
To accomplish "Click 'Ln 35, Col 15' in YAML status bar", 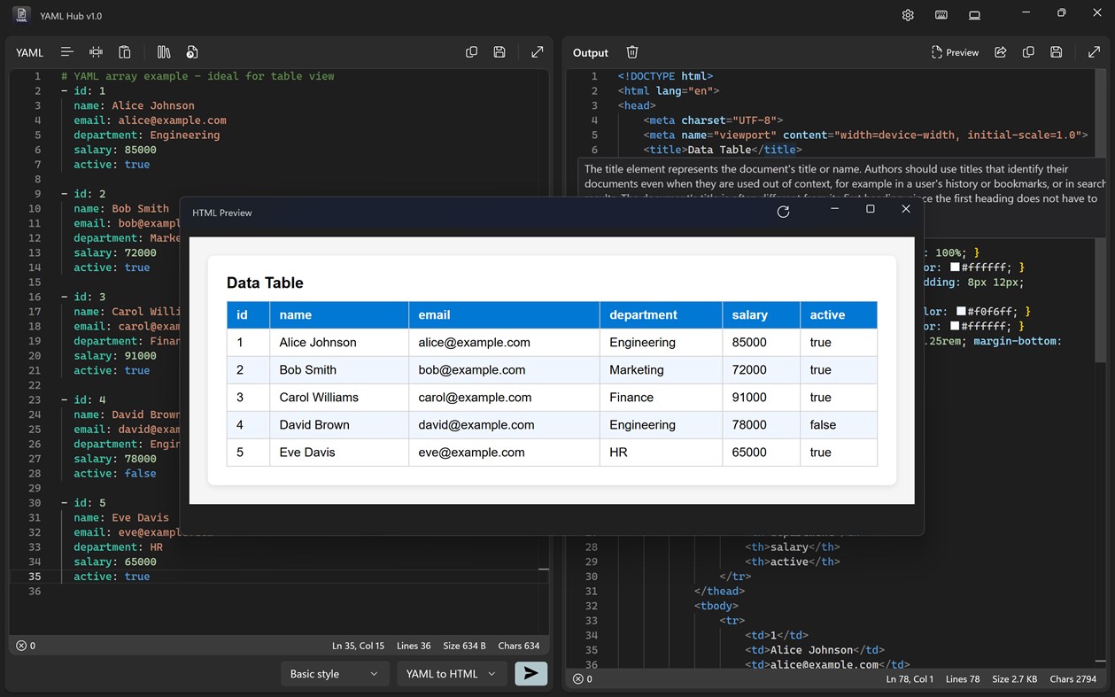I will tap(358, 646).
